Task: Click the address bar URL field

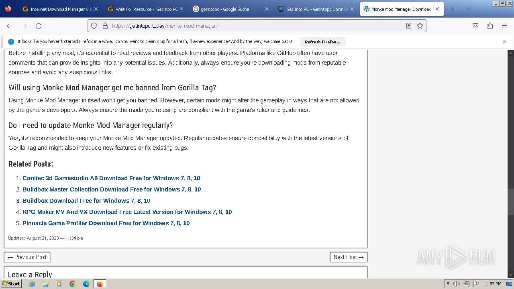Action: (x=257, y=26)
